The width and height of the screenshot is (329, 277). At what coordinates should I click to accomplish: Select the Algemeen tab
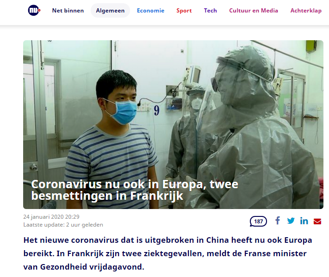click(110, 11)
